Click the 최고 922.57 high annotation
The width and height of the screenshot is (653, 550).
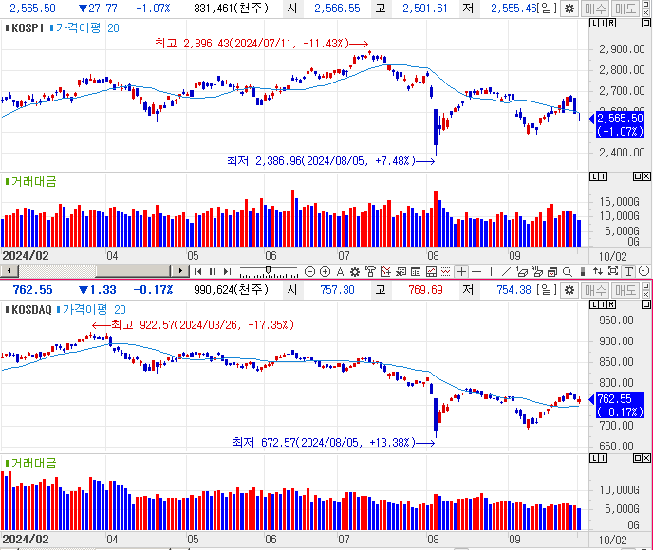[194, 325]
